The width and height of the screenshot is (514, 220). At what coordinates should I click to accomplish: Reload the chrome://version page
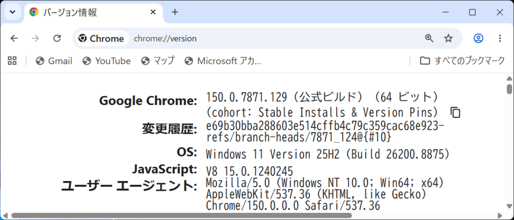(57, 38)
